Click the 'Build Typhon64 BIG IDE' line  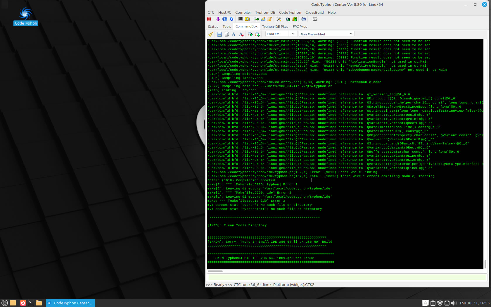264,258
